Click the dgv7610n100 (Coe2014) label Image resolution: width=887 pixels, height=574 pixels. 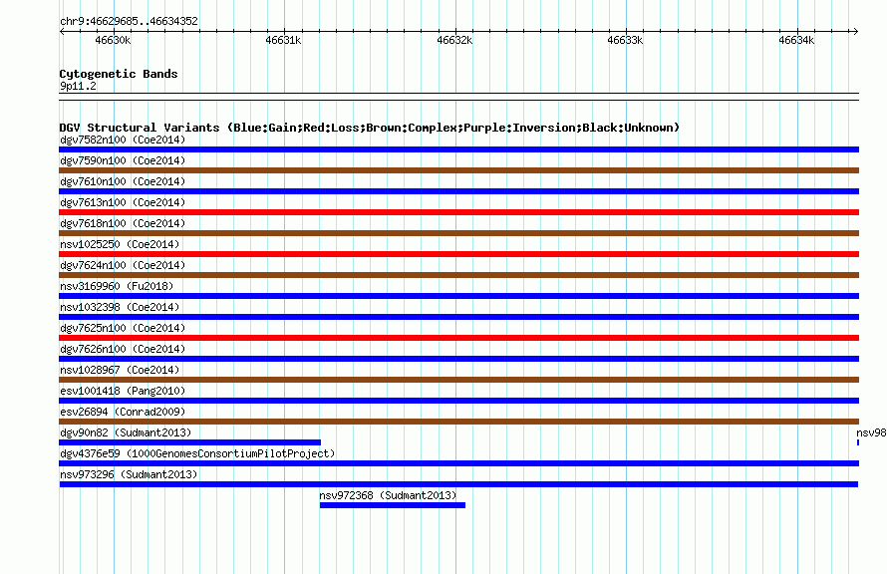click(123, 181)
